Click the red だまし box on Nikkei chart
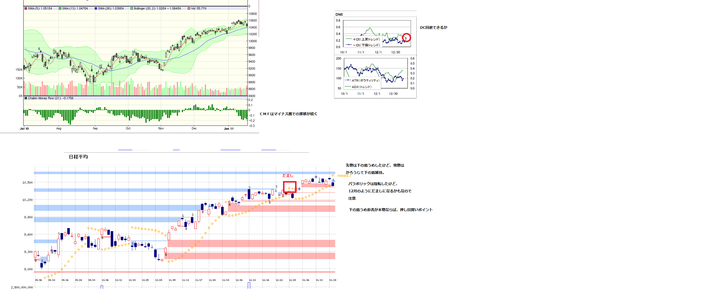Viewport: 713px width, 303px height. point(290,187)
